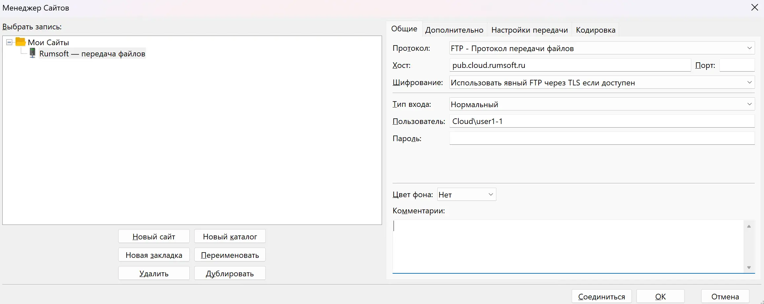Click the comments scrollbar up arrow
Screen dimensions: 764x304
[749, 226]
